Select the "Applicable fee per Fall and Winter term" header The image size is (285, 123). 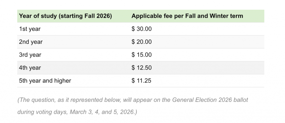pyautogui.click(x=187, y=16)
